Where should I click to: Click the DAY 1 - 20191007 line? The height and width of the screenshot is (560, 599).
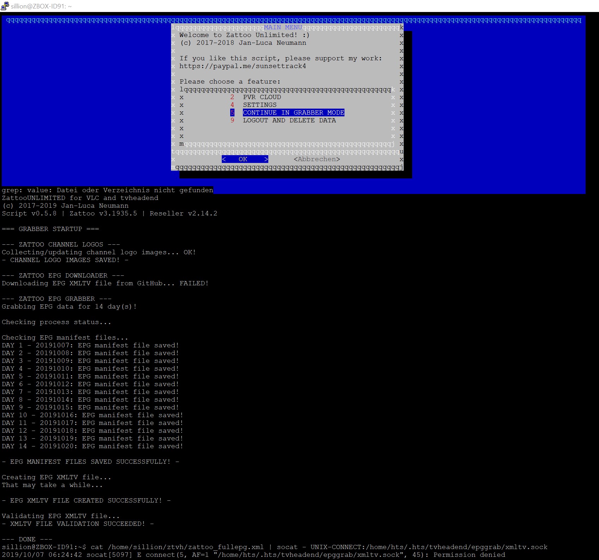pos(90,346)
